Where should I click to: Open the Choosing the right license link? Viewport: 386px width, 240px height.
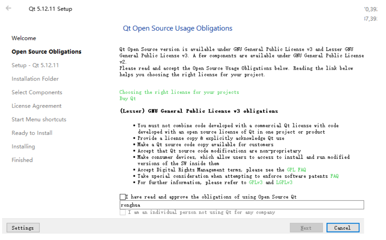[x=179, y=92]
